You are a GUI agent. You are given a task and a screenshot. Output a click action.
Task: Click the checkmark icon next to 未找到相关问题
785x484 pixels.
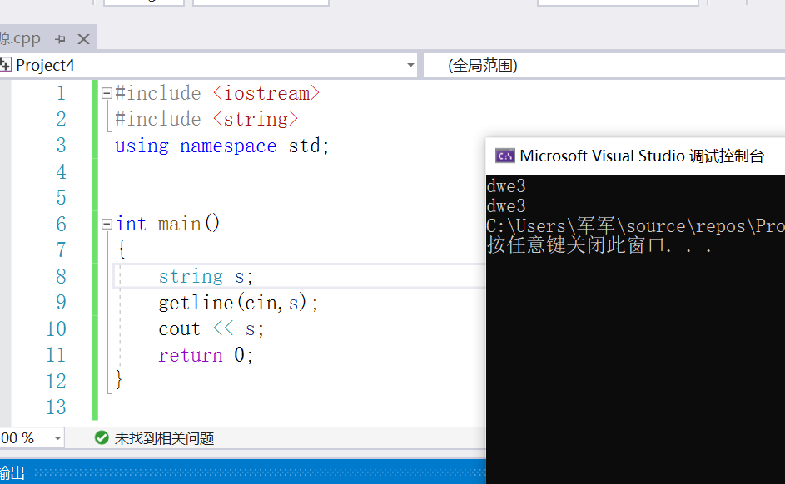102,437
